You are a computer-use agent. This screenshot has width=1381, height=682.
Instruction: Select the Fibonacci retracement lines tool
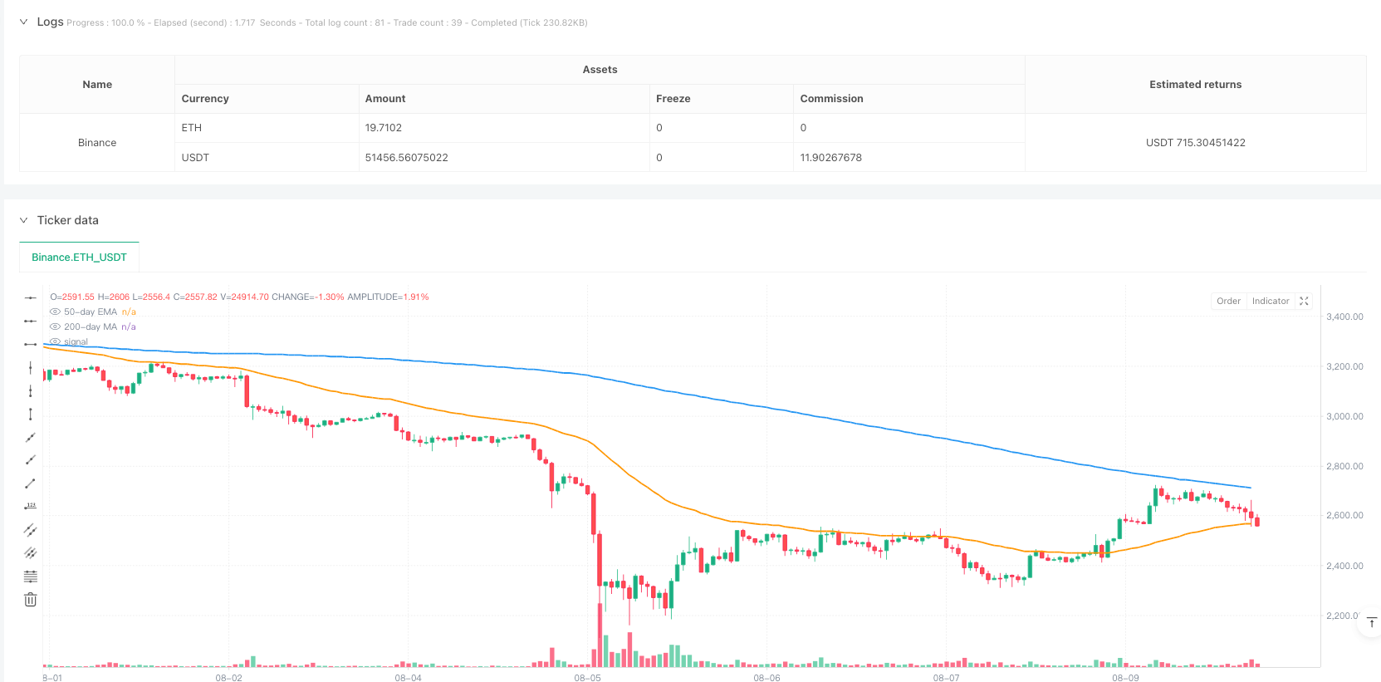(31, 576)
